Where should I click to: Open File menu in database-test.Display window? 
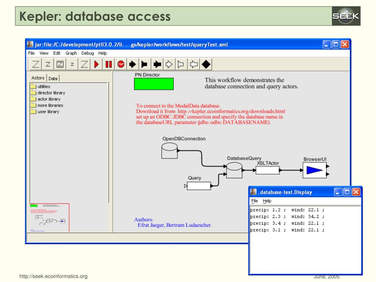tap(254, 201)
